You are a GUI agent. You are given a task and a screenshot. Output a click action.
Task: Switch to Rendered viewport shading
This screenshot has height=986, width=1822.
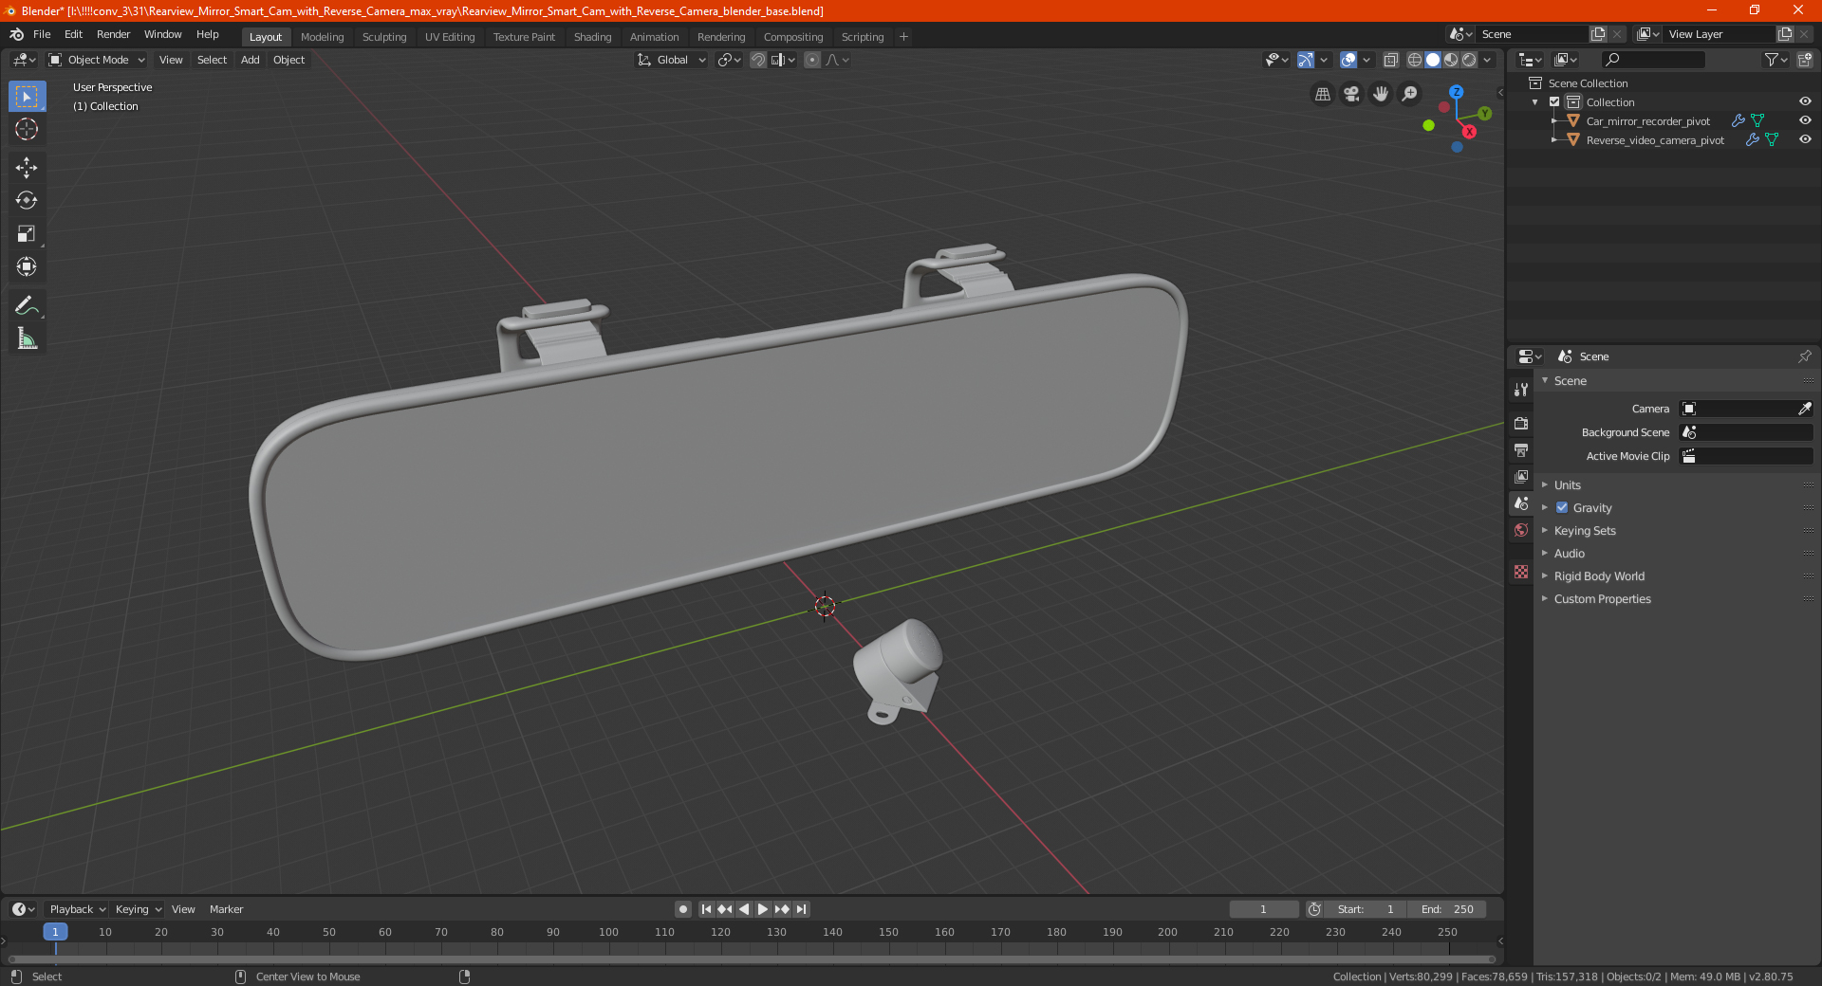1469,60
